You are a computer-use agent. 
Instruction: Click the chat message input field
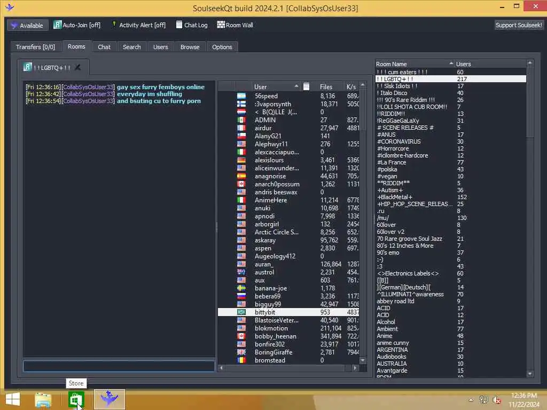119,366
